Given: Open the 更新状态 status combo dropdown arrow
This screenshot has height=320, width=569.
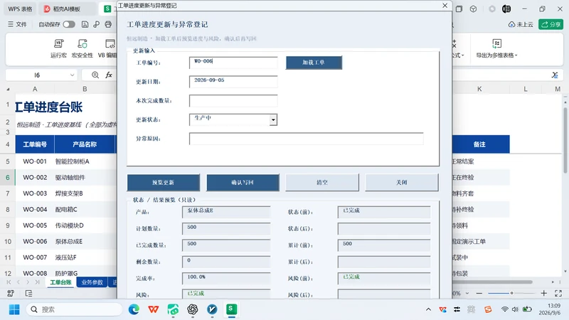Looking at the screenshot, I should pos(273,119).
